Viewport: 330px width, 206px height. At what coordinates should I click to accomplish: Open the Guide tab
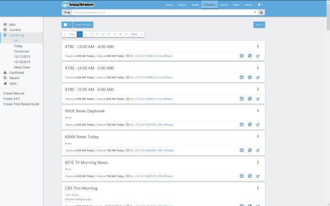195,5
